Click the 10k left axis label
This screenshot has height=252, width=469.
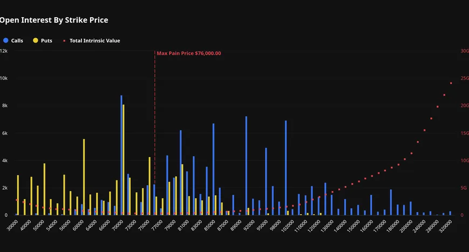pos(4,78)
